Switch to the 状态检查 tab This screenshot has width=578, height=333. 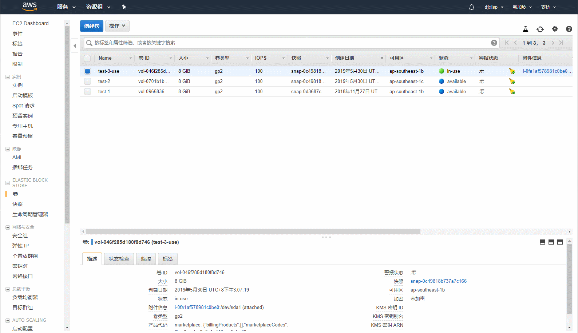click(x=119, y=259)
